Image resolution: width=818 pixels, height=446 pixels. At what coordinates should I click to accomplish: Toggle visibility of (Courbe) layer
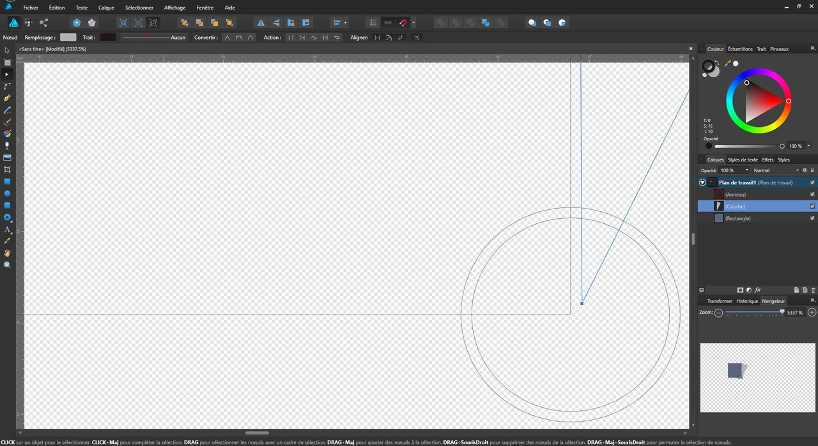tap(812, 206)
